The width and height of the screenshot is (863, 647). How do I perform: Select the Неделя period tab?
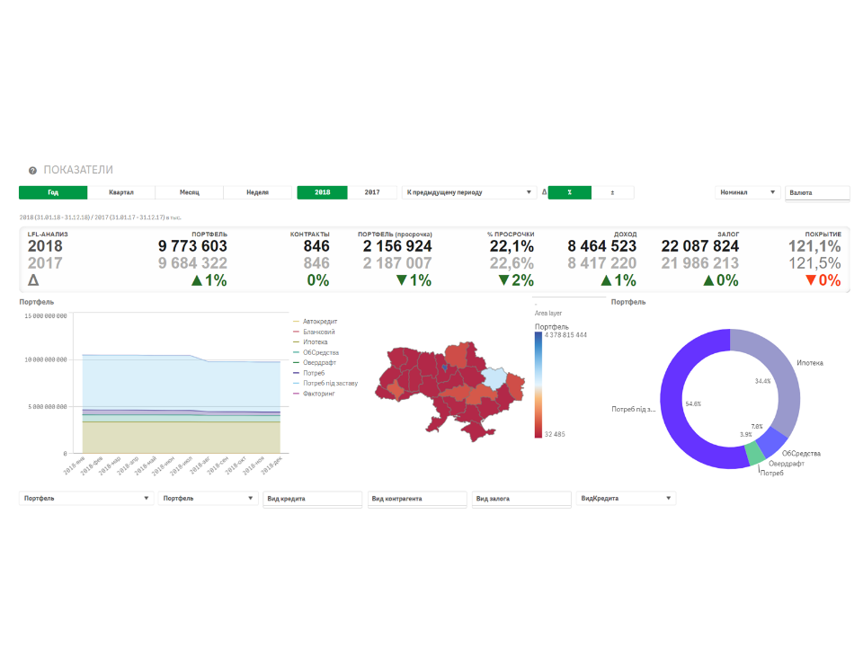258,192
